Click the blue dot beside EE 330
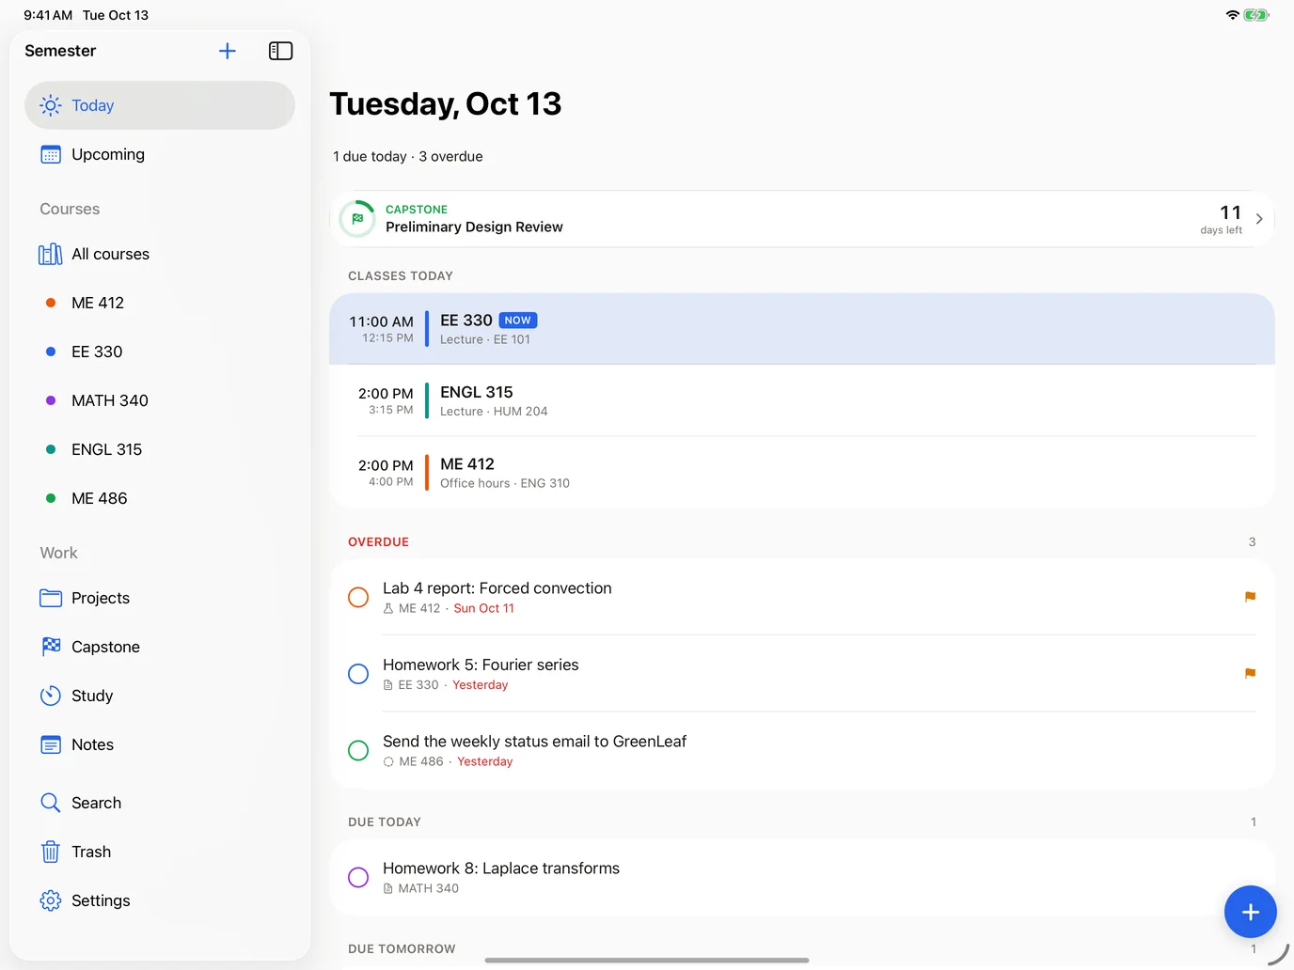The width and height of the screenshot is (1294, 970). coord(51,352)
